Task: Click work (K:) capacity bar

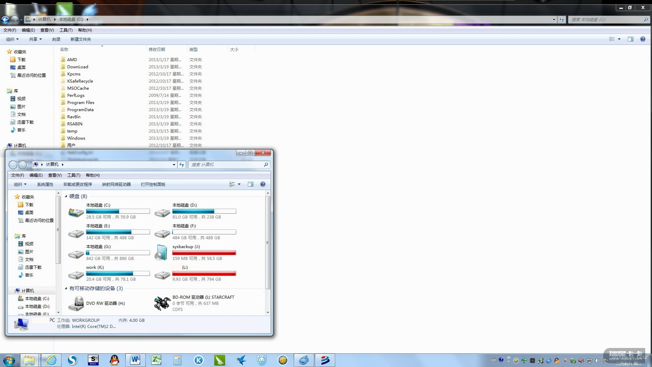Action: pyautogui.click(x=118, y=274)
